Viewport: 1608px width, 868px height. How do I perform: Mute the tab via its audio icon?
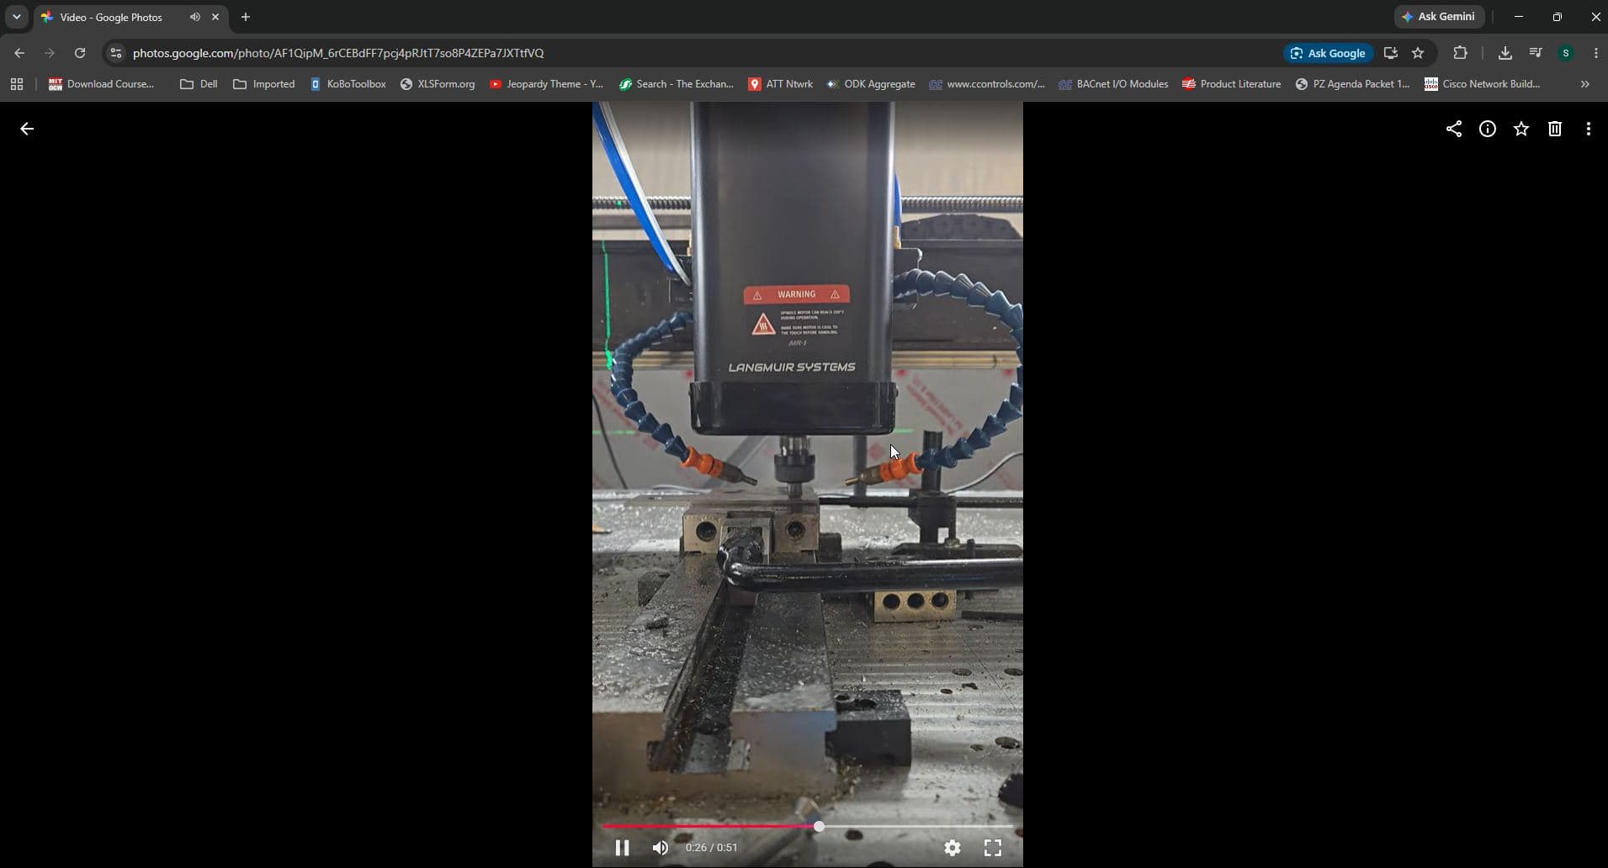coord(195,17)
